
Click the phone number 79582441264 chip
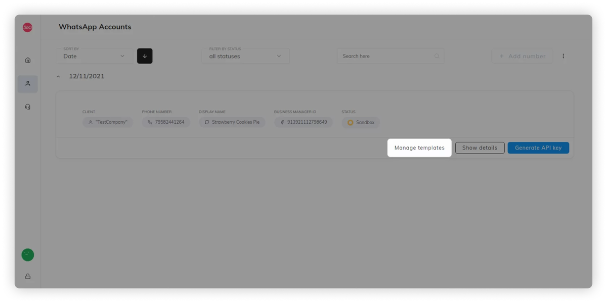pos(166,122)
